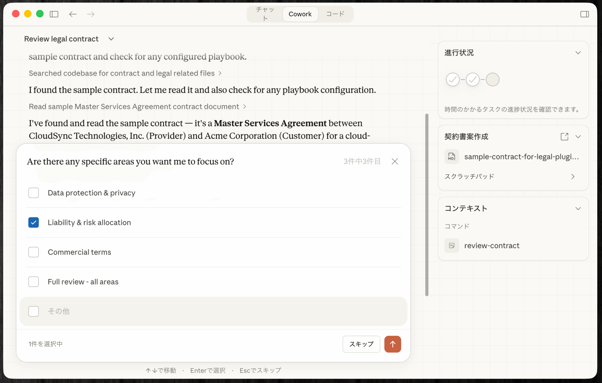Switch to the コード tab
Image resolution: width=602 pixels, height=383 pixels.
335,14
